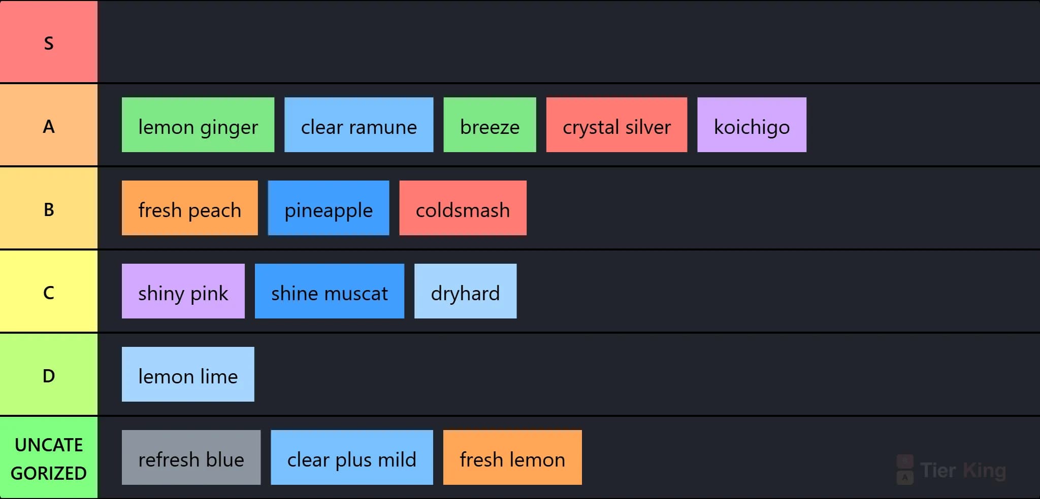This screenshot has width=1040, height=499.
Task: Click the dryhard tile
Action: (x=465, y=291)
